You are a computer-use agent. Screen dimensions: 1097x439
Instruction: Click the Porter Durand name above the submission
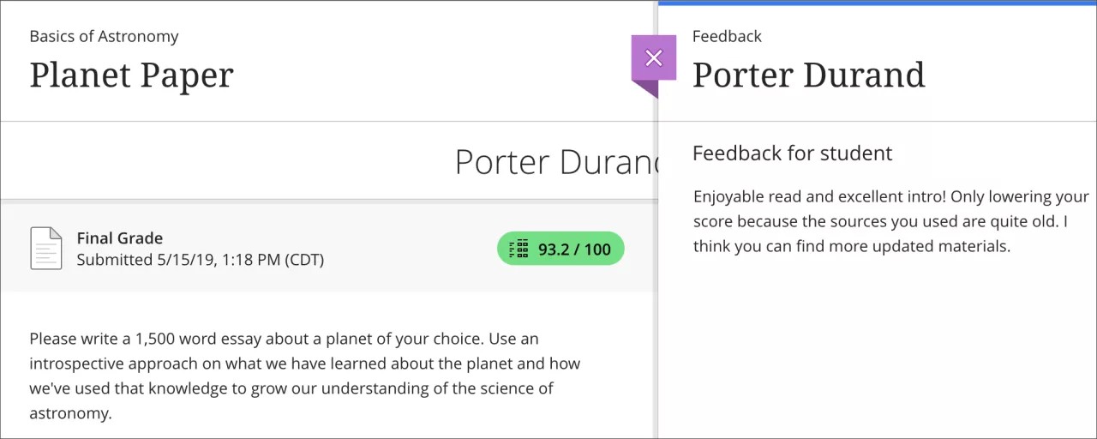tap(555, 162)
